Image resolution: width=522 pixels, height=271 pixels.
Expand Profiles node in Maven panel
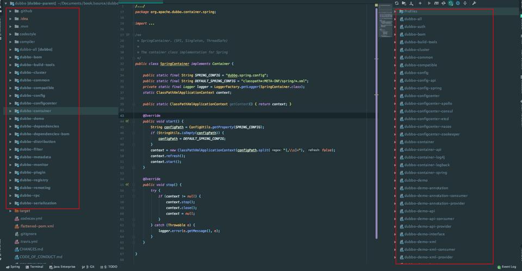[396, 11]
